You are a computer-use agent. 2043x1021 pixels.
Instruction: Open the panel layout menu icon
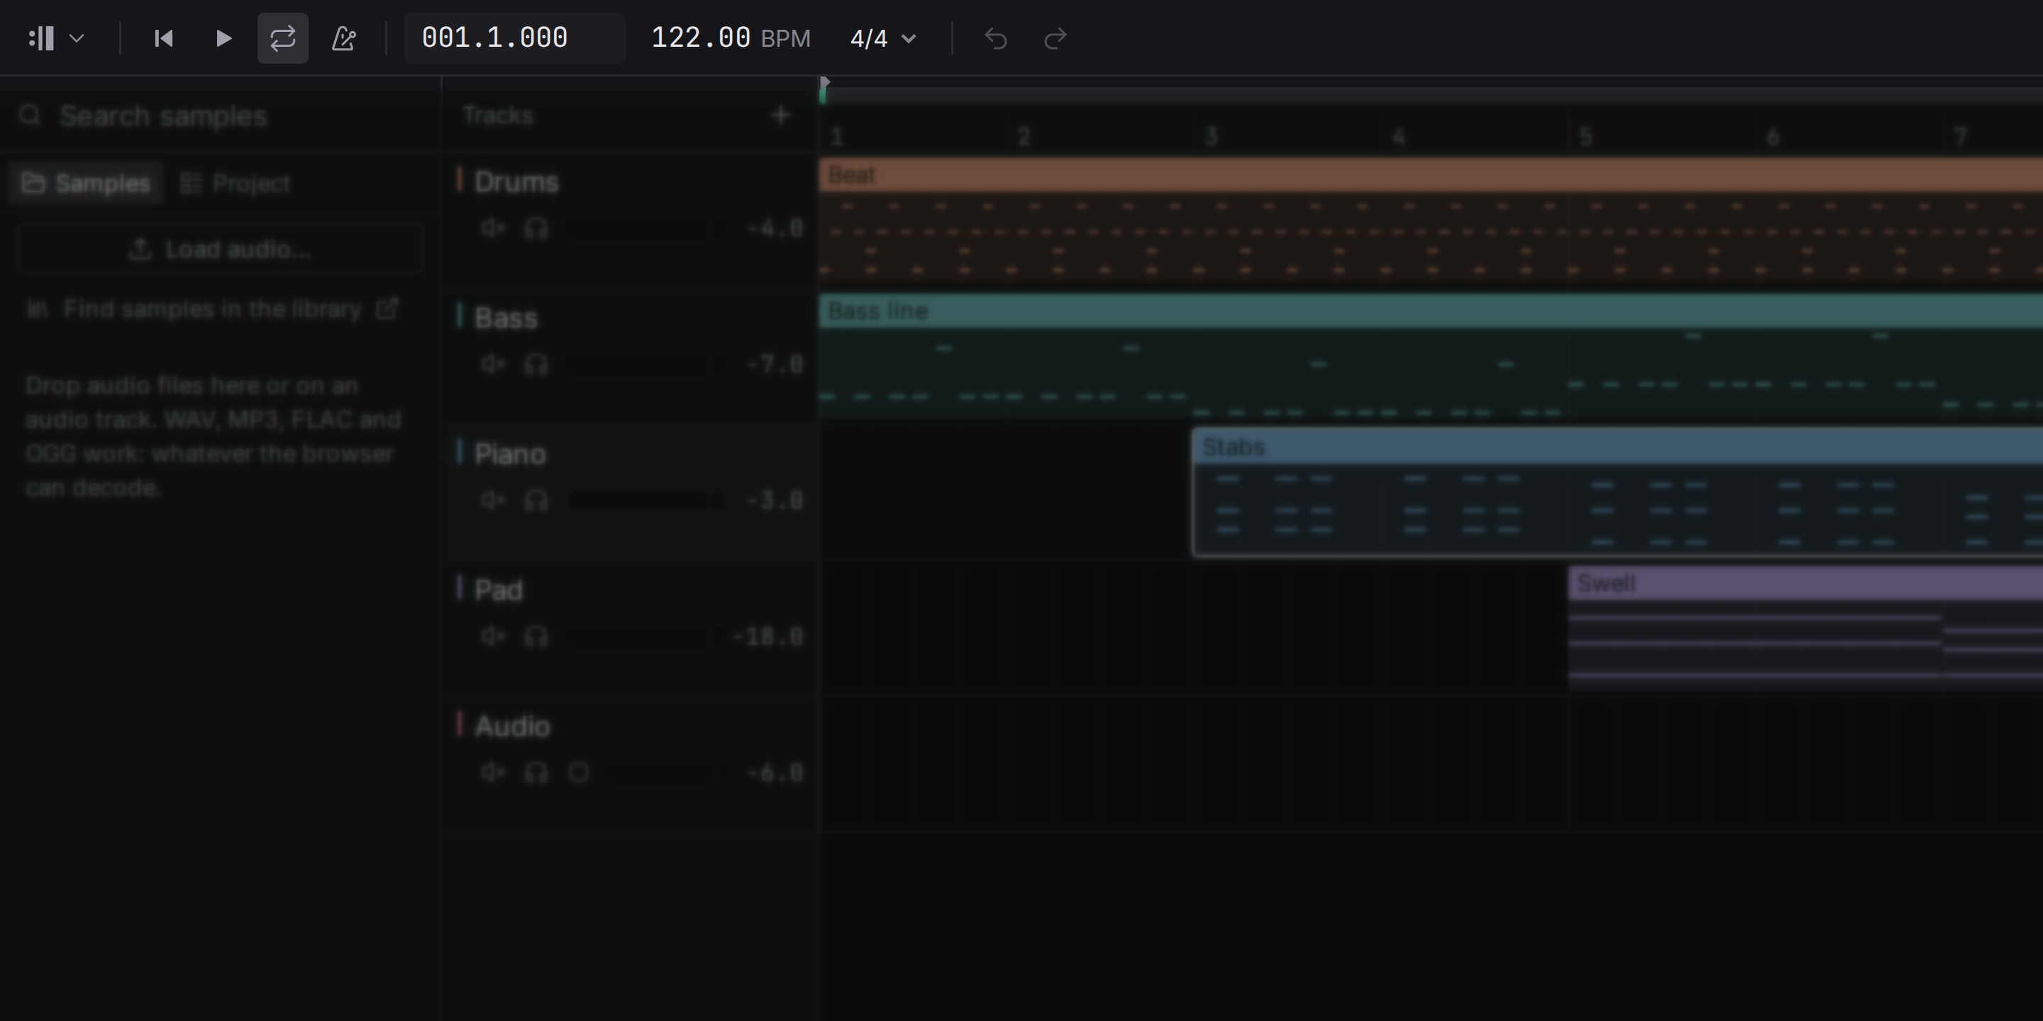tap(41, 38)
